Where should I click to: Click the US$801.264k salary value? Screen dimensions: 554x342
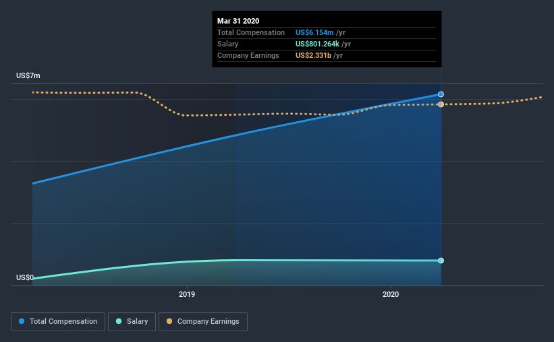tap(317, 44)
